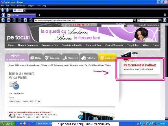This screenshot has height=126, width=168.
Task: Click the rewind back navigation arrow
Action: tap(3, 20)
